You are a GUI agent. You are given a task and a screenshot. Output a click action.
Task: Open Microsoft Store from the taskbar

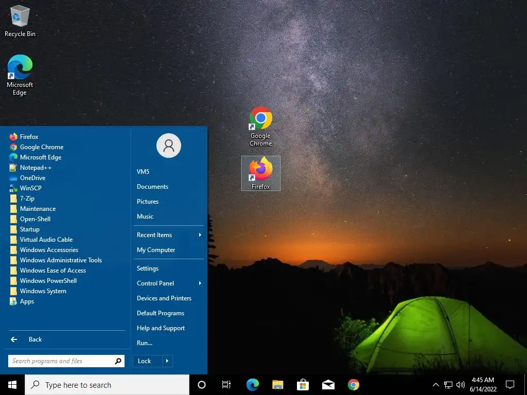pyautogui.click(x=303, y=385)
